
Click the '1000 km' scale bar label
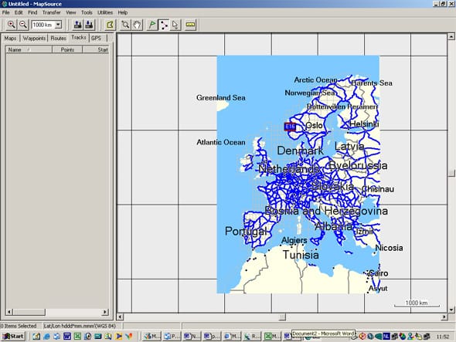click(416, 303)
